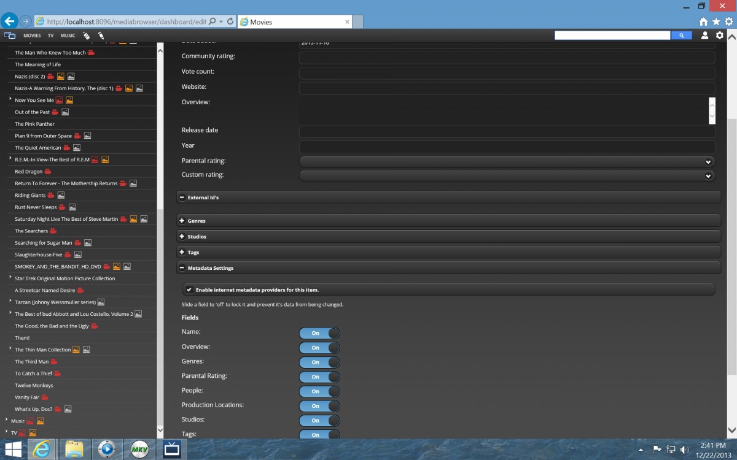The image size is (737, 460).
Task: Expand the Studios section header
Action: click(x=448, y=236)
